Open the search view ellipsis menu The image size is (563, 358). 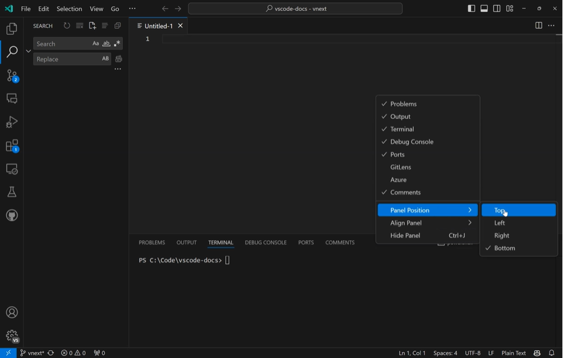(118, 69)
